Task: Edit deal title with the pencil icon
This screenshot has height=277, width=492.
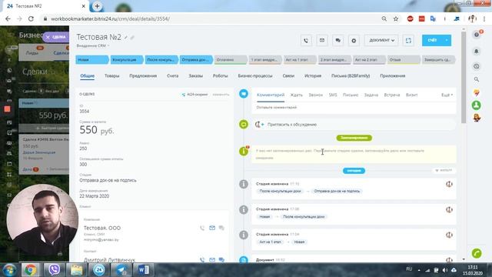Action: pos(126,38)
